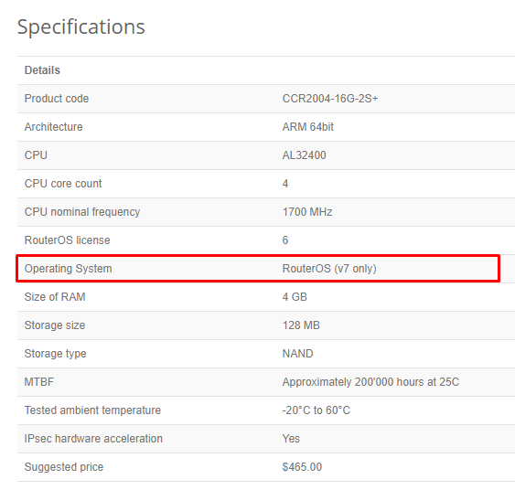Click the Specifications heading
The image size is (515, 490).
pyautogui.click(x=80, y=27)
